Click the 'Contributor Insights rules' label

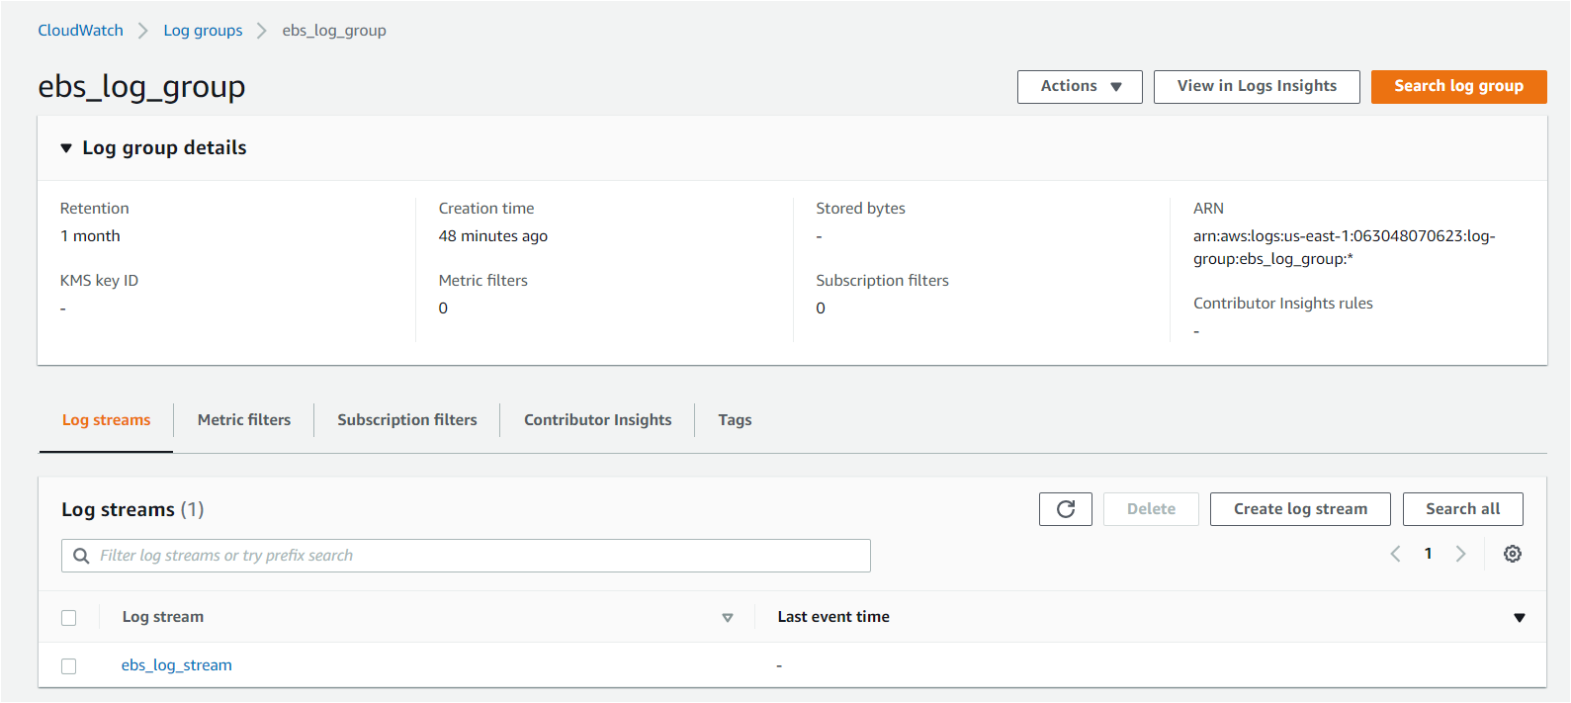(1283, 304)
